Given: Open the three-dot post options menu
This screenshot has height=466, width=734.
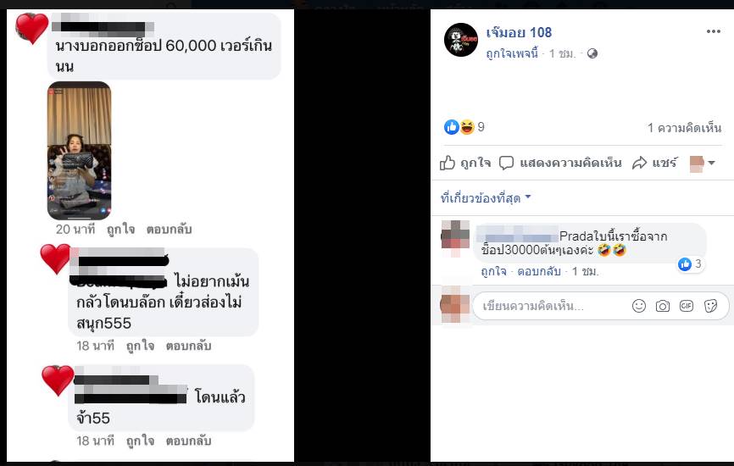Looking at the screenshot, I should [713, 31].
